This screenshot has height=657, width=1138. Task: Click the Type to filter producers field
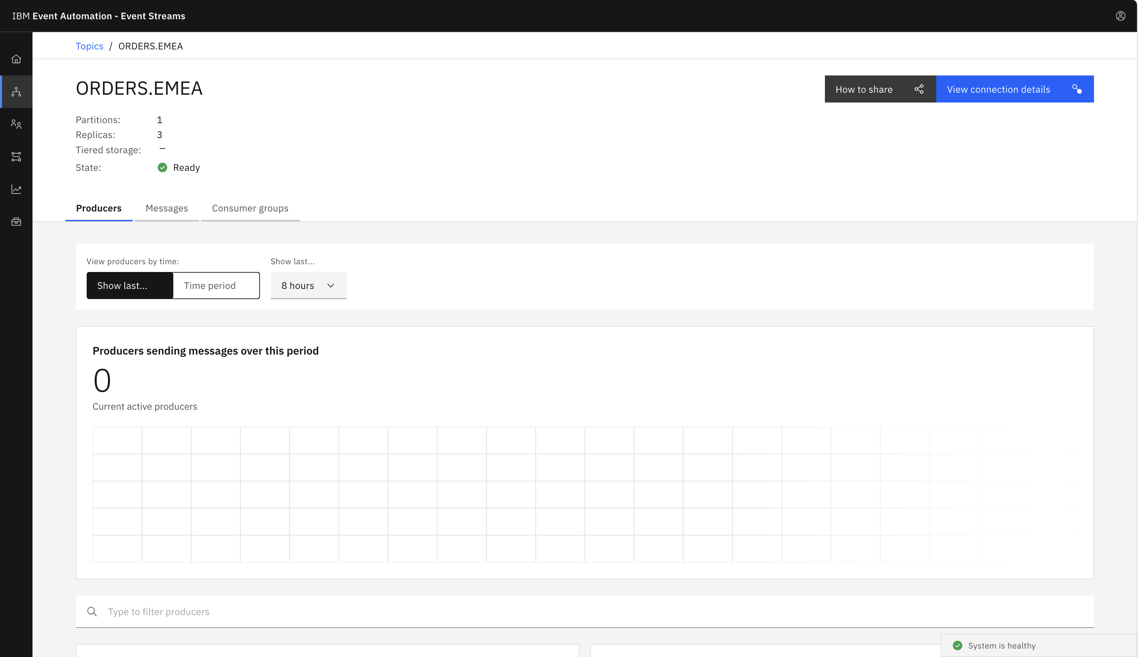585,611
